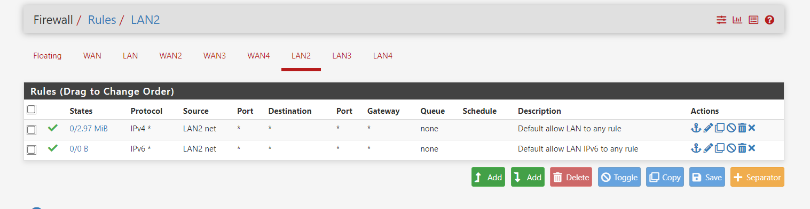Open related settings sliders icon
Viewport: 810px width, 209px height.
pyautogui.click(x=721, y=20)
